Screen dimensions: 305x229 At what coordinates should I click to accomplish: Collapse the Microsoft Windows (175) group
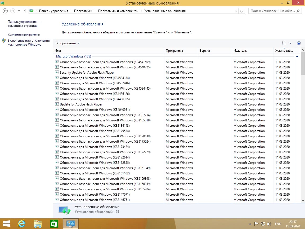coord(297,56)
